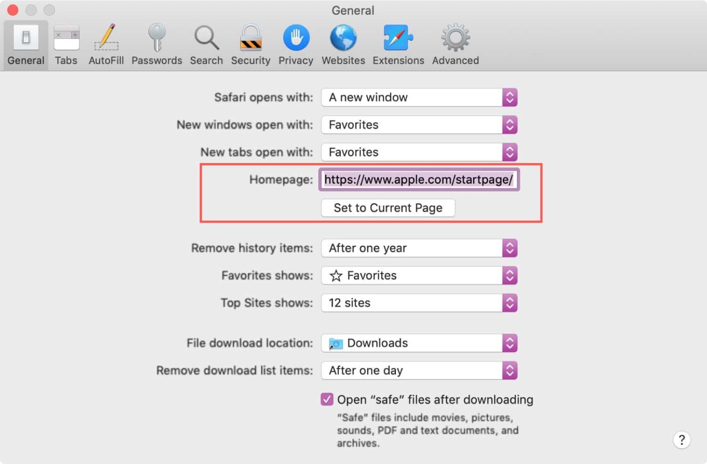Expand the Safari opens with dropdown
The width and height of the screenshot is (707, 464).
[419, 98]
